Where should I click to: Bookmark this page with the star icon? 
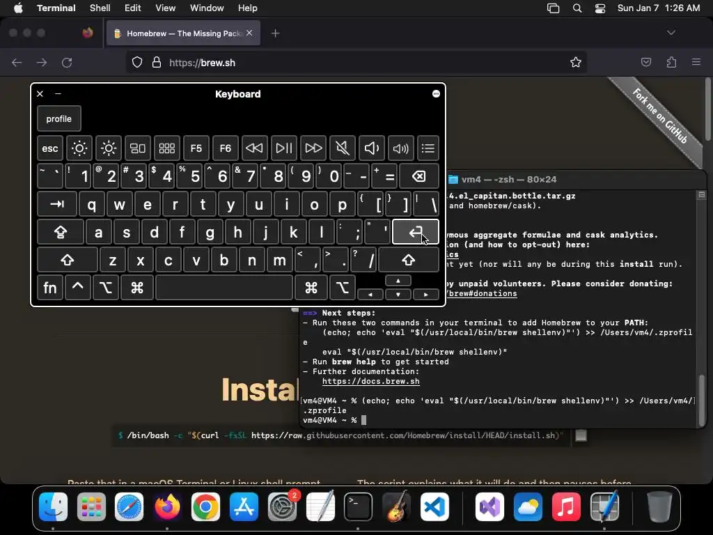[x=576, y=62]
